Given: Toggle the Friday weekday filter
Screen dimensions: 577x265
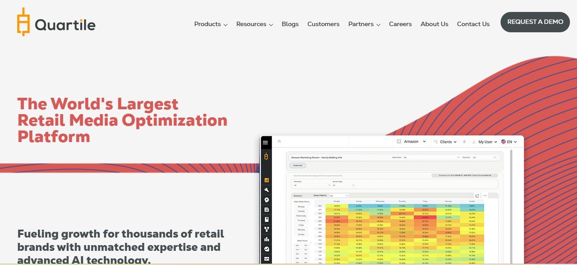Looking at the screenshot, I should point(301,225).
